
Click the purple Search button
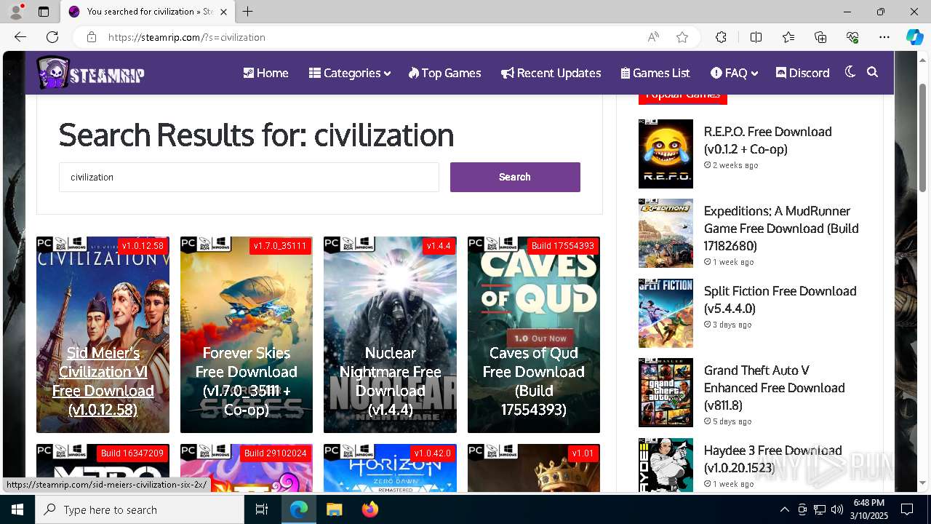click(x=515, y=177)
